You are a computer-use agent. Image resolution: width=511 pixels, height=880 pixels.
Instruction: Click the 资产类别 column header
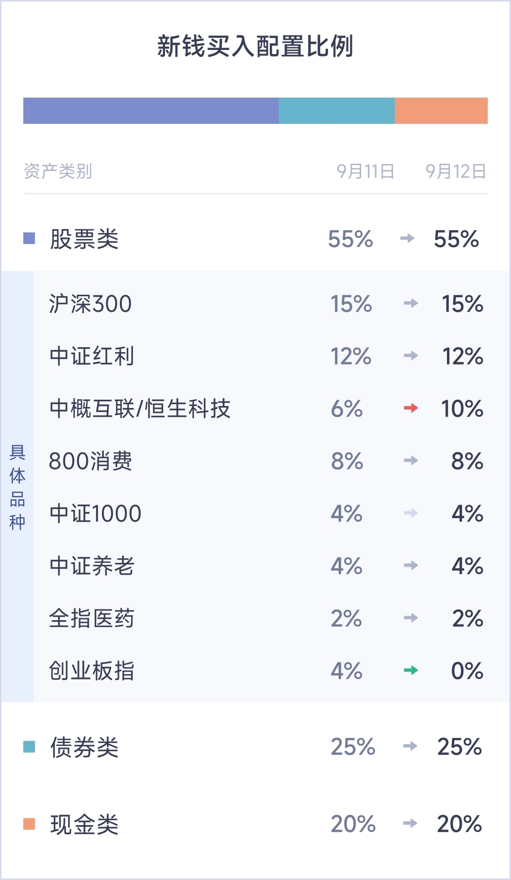coord(58,171)
